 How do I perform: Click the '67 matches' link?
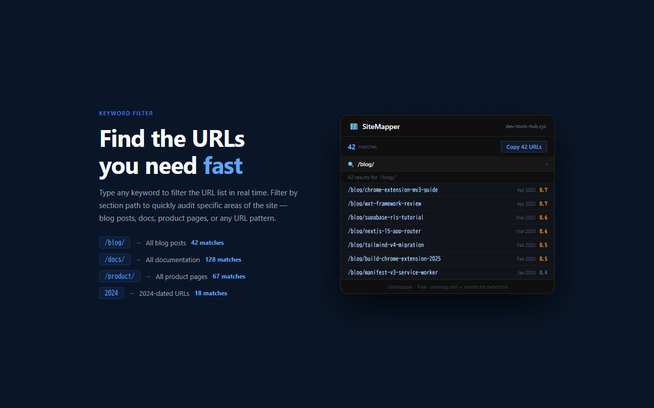coord(229,276)
